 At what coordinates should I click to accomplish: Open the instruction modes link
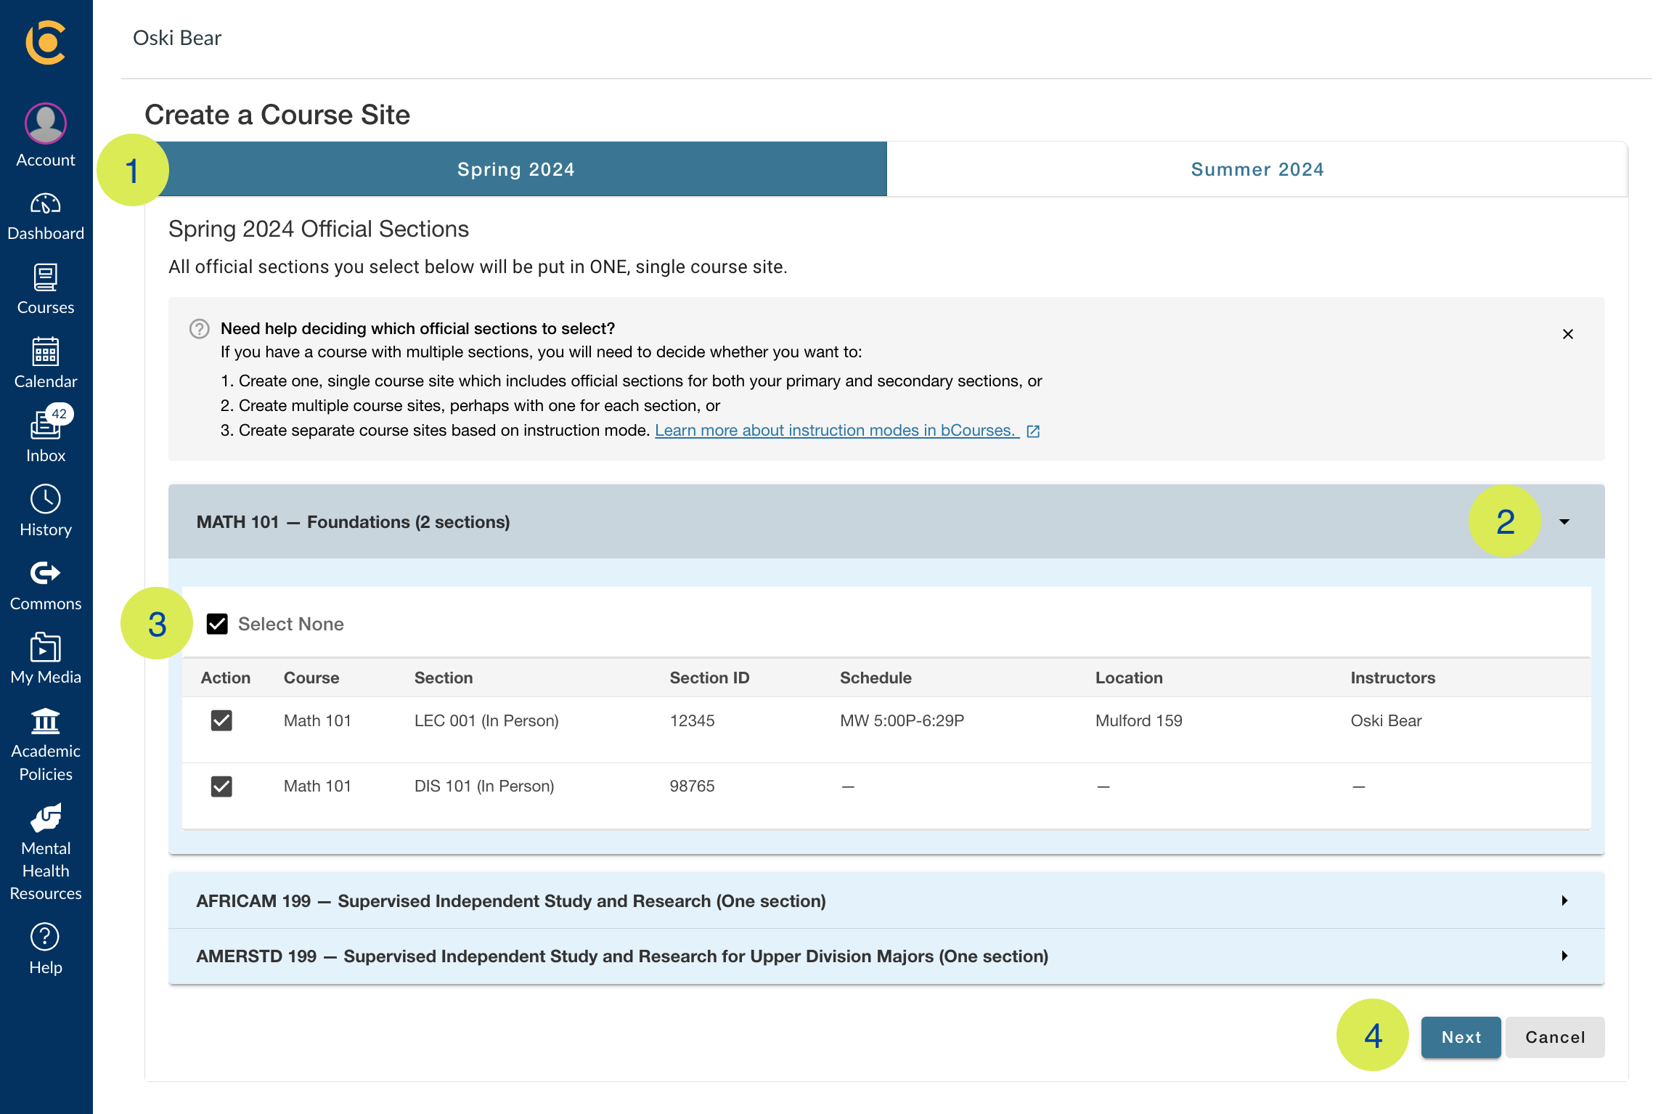[833, 430]
